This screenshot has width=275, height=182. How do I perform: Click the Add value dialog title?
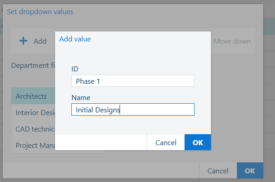tap(75, 39)
